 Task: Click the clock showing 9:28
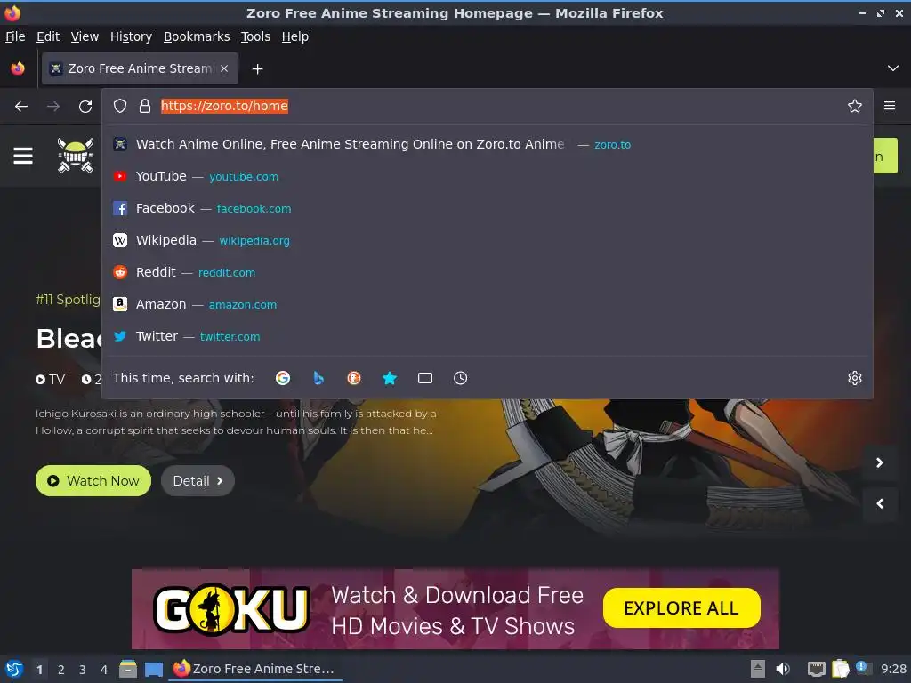click(x=893, y=669)
